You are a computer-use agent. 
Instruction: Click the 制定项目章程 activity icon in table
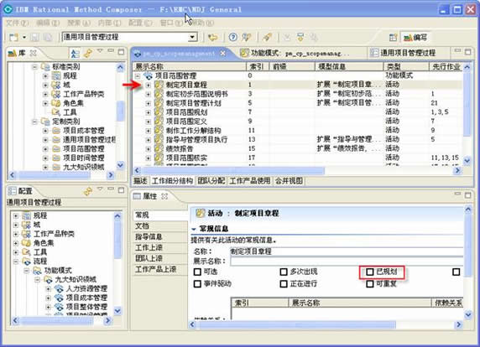[x=159, y=85]
